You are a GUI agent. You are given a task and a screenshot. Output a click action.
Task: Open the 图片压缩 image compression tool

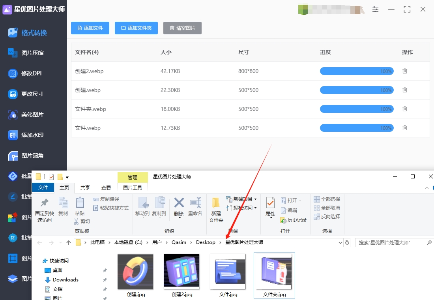point(26,53)
